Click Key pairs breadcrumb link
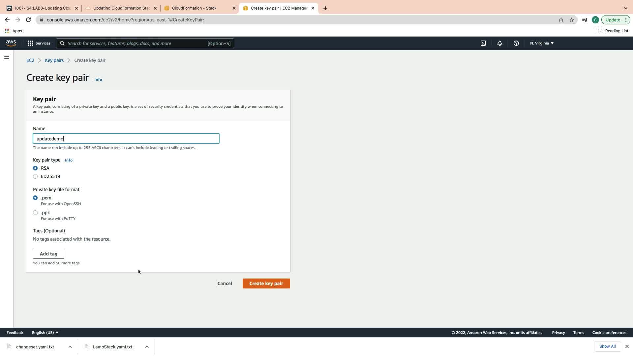Screen dimensions: 633x356 [54, 60]
